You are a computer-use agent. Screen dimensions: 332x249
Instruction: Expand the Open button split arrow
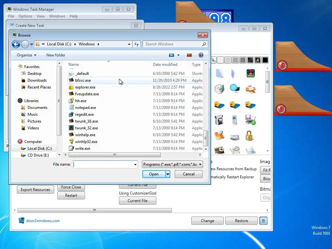[168, 174]
